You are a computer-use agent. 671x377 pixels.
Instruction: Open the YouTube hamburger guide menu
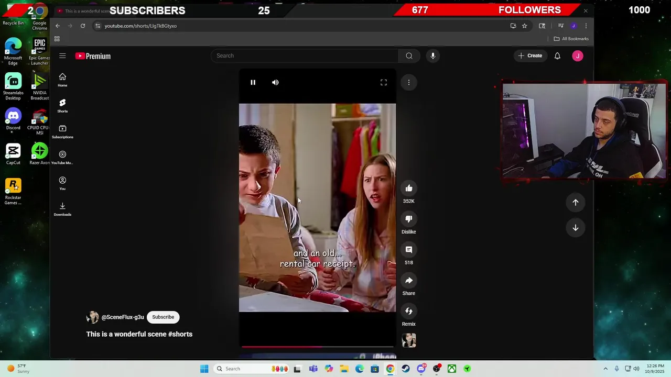point(62,56)
